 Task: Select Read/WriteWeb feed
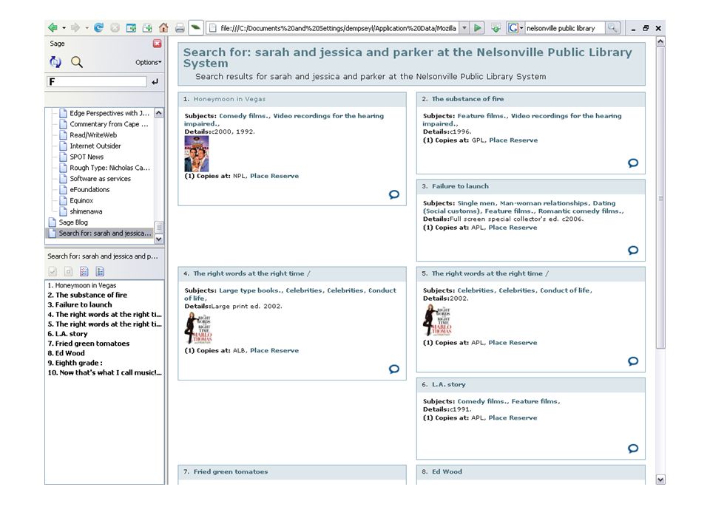93,134
